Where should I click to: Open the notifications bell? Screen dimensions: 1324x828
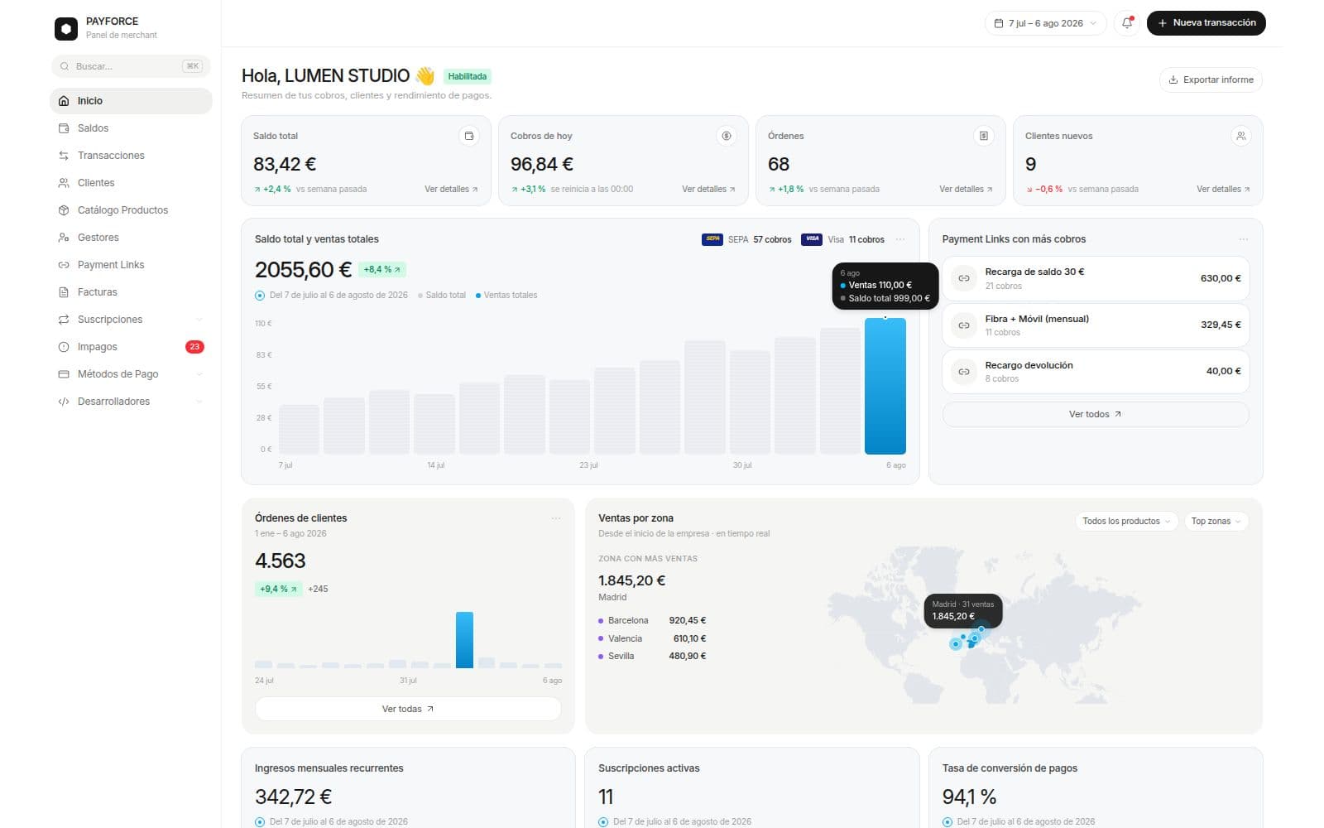[1126, 23]
